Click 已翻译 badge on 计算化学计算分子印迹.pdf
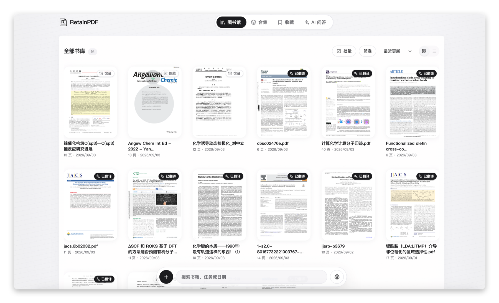The height and width of the screenshot is (303, 499). 362,73
